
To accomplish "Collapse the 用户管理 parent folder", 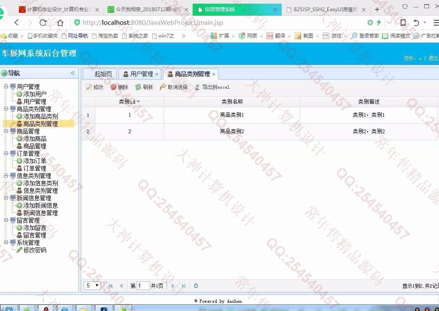I will [x=6, y=86].
